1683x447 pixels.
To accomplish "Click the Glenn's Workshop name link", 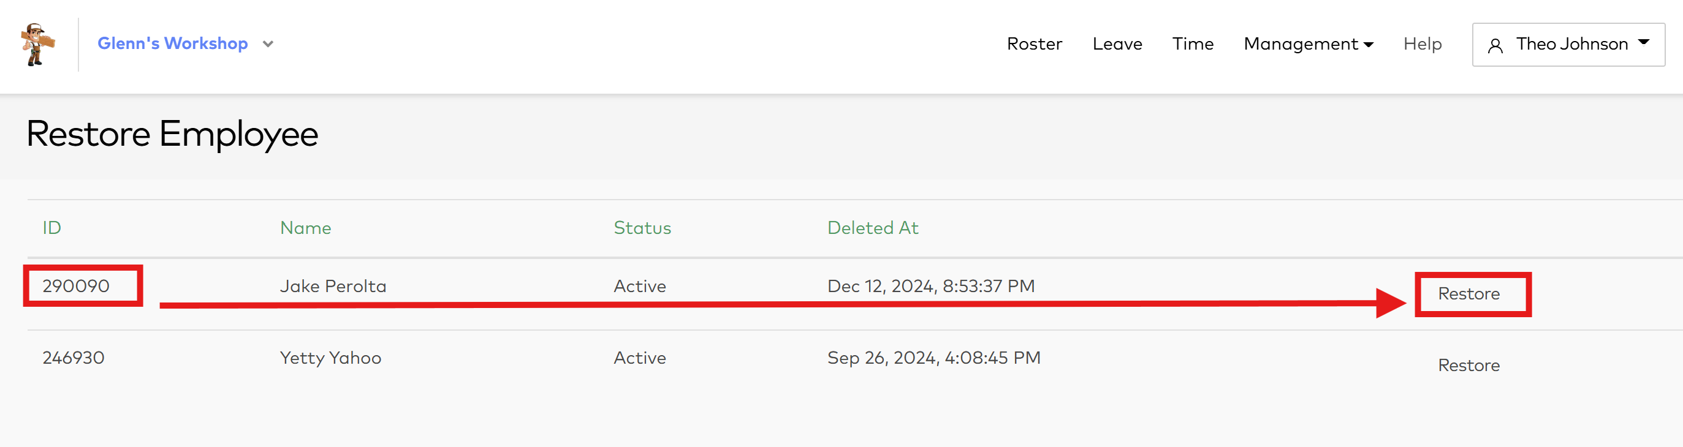I will (x=172, y=43).
